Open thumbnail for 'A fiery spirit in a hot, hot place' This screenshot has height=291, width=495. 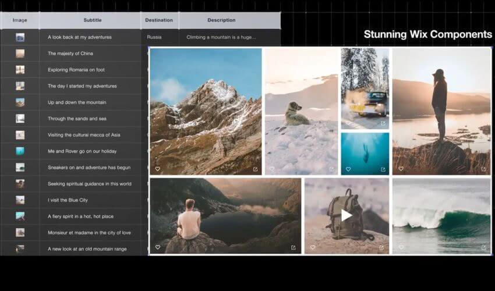[x=20, y=217]
